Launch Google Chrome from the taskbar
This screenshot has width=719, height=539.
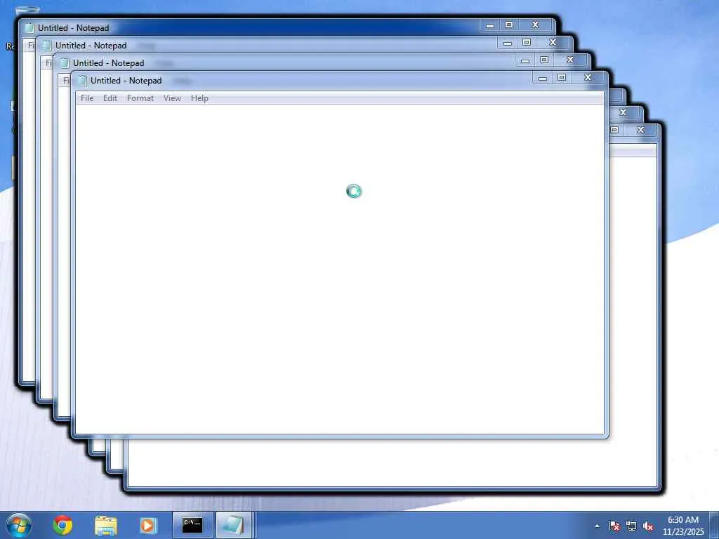[x=62, y=525]
